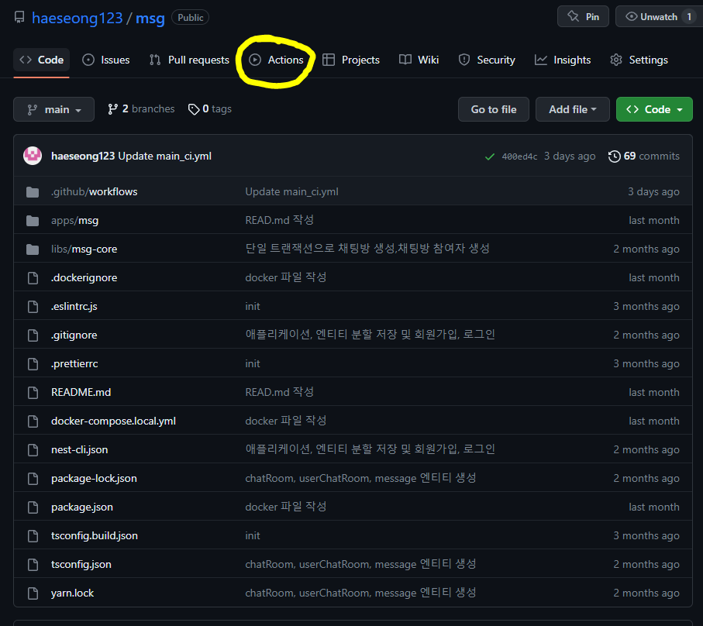703x626 pixels.
Task: Click the tag icon beside 0 tags
Action: (194, 109)
